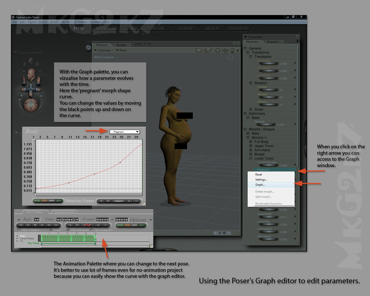370x296 pixels.
Task: Click Delete Key Frames in Graph palette
Action: (x=80, y=201)
